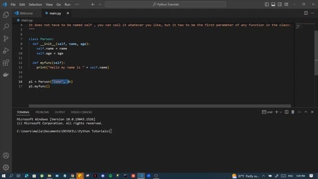Open the Go menu
Viewport: 318px width, 179px height.
point(59,4)
